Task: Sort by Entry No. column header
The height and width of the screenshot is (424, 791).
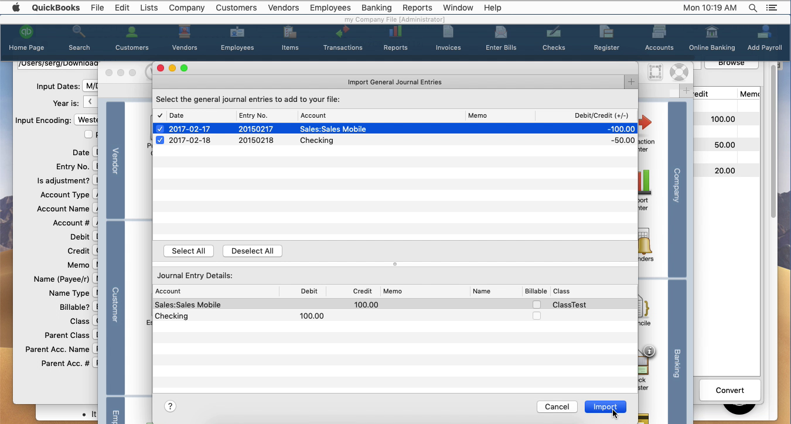Action: [267, 115]
